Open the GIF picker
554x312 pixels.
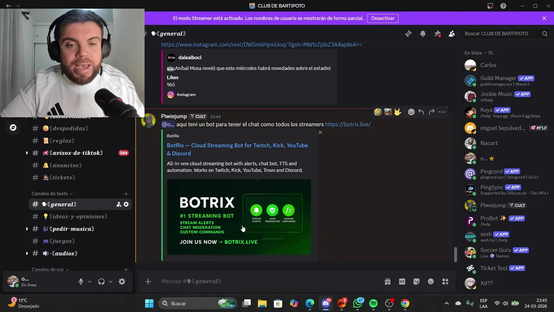coord(402,282)
